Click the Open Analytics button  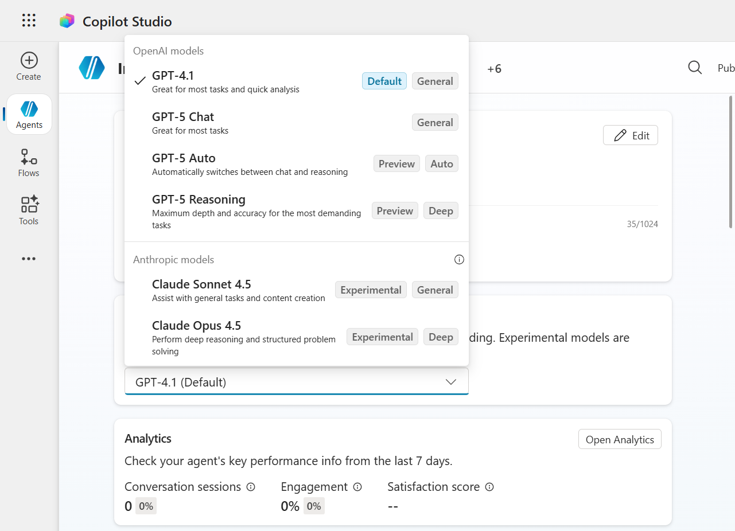tap(620, 439)
